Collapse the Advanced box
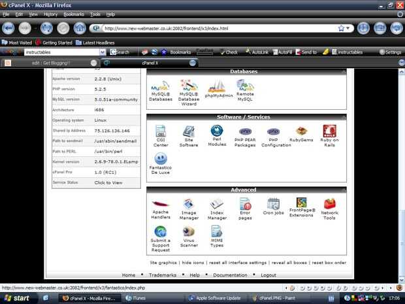This screenshot has height=304, width=405. pyautogui.click(x=343, y=190)
